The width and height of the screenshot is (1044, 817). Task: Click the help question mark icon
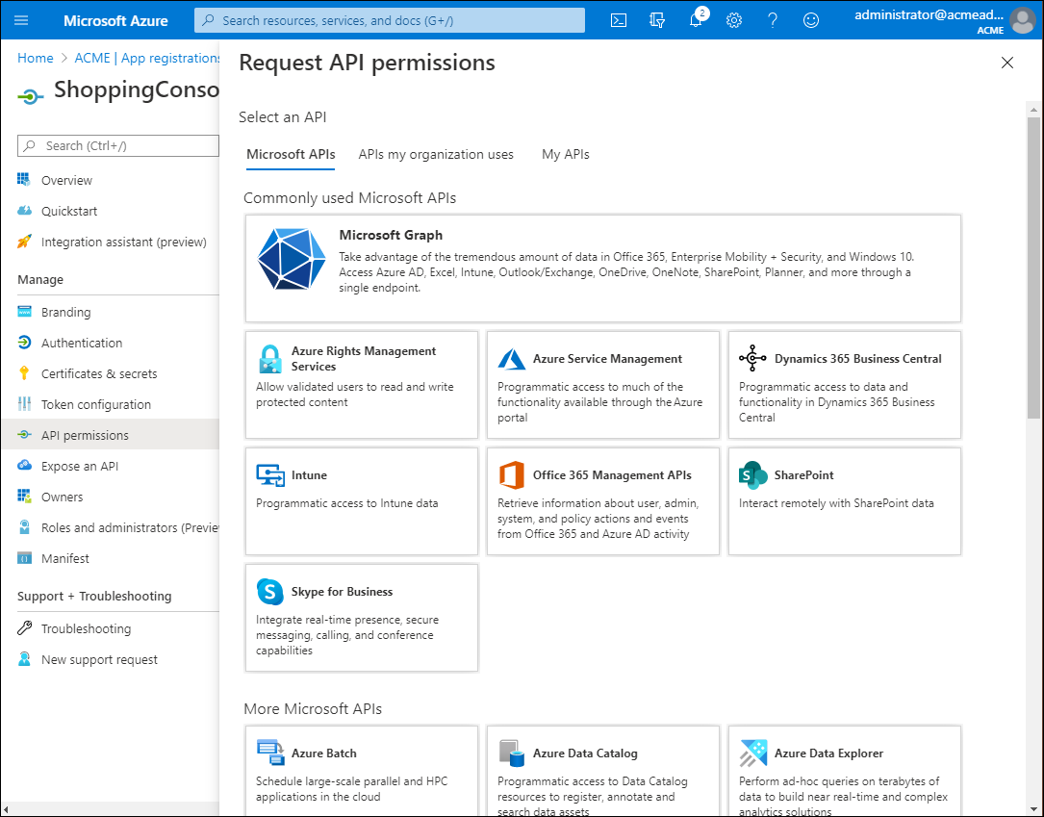click(x=773, y=20)
